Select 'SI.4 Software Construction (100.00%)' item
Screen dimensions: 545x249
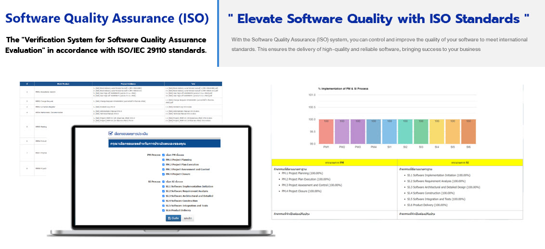[430, 193]
